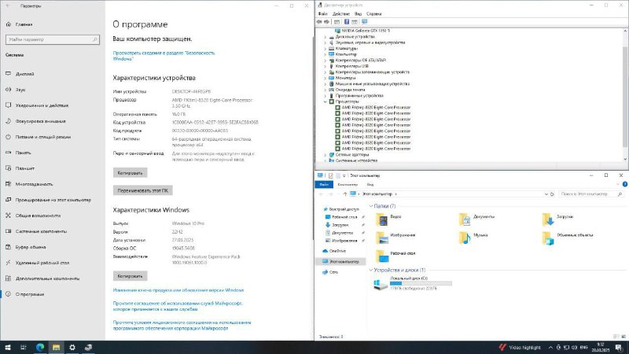The image size is (629, 354).
Task: Open the Музыка folder
Action: [465, 237]
